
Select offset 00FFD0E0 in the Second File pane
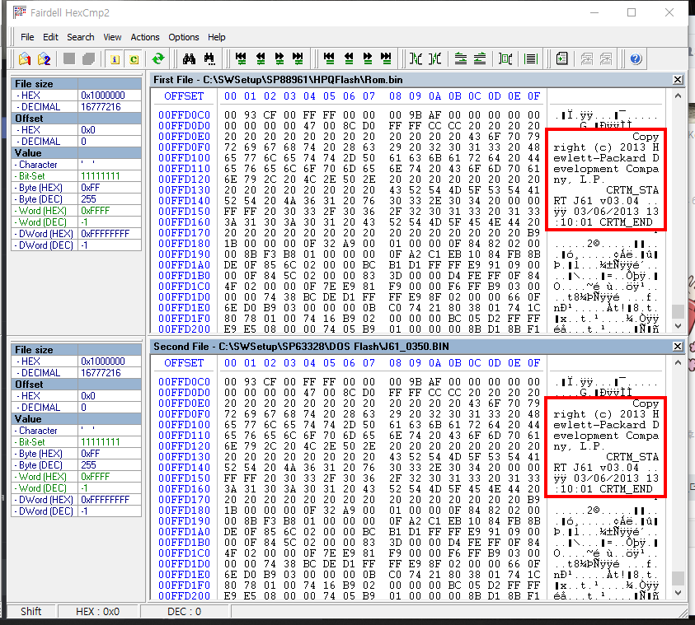tap(184, 403)
